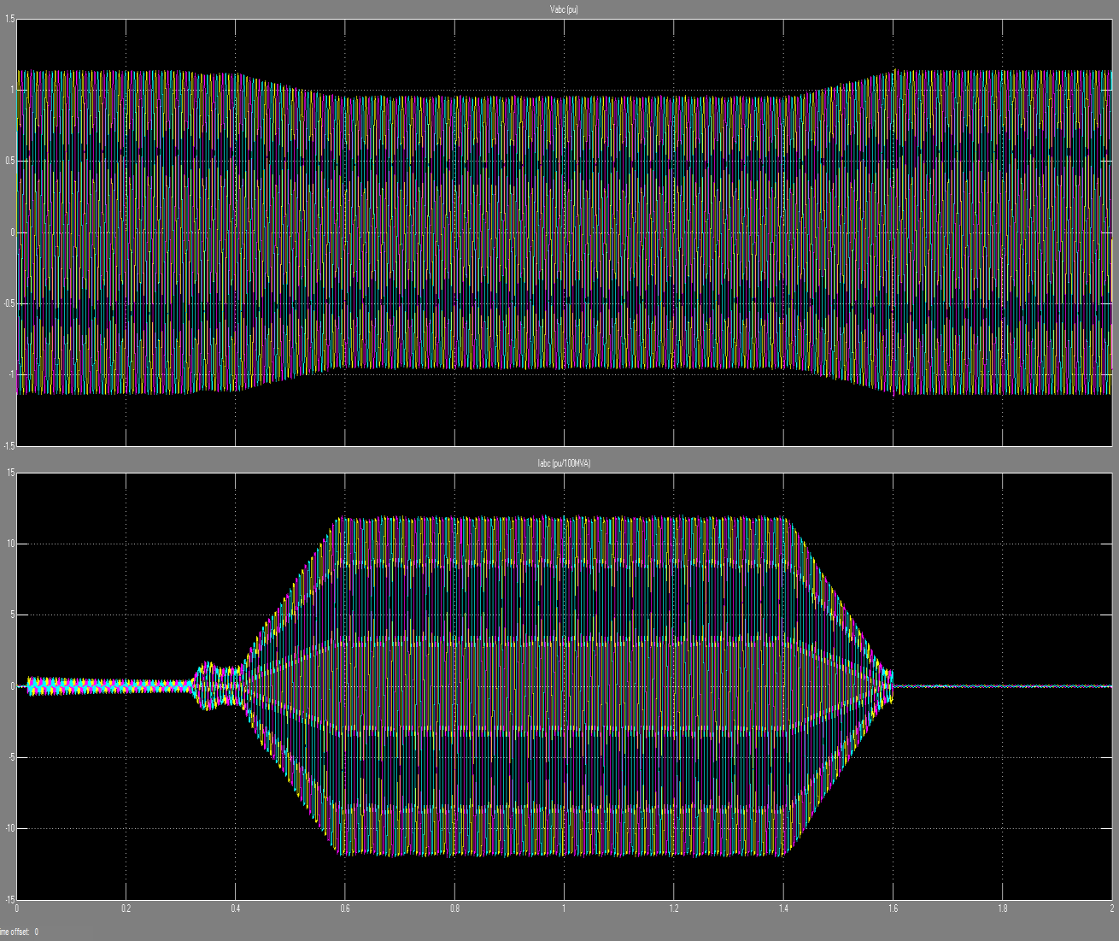Image resolution: width=1119 pixels, height=941 pixels.
Task: Click the -10 label on Iabc y-axis
Action: pyautogui.click(x=9, y=828)
